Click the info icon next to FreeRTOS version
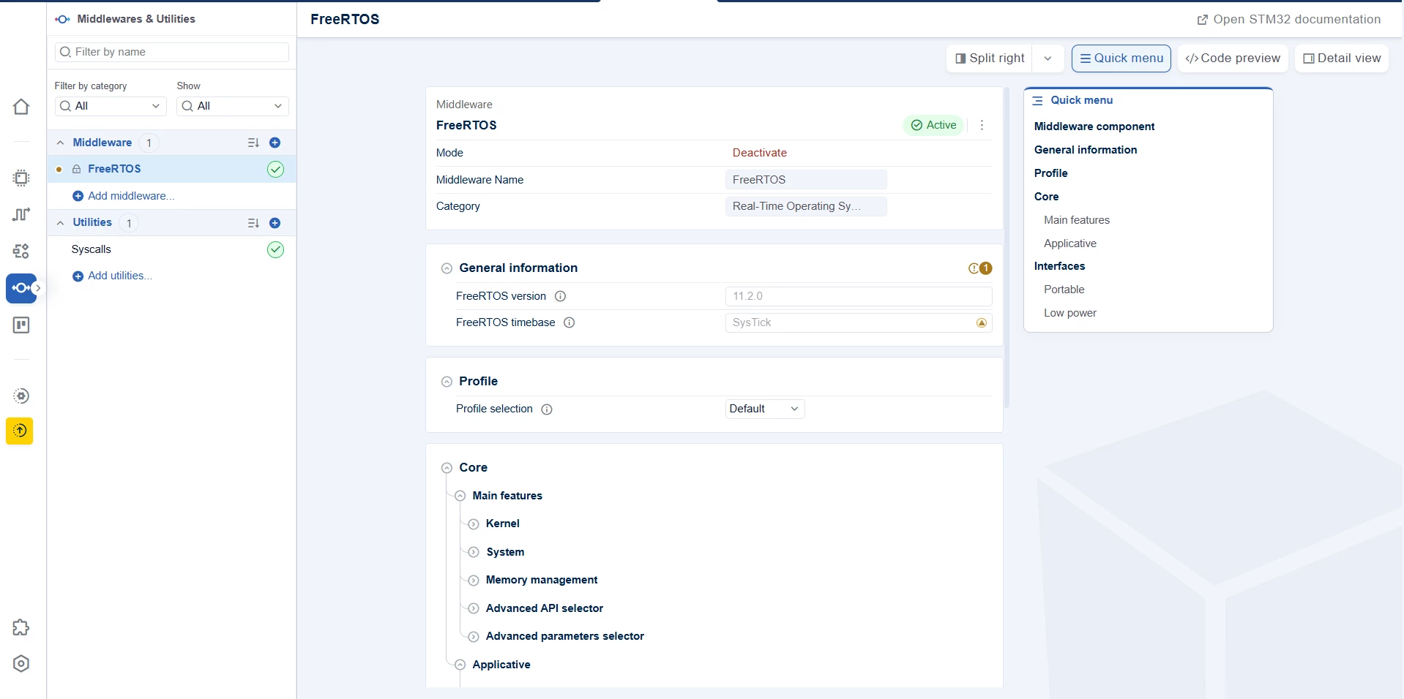The width and height of the screenshot is (1404, 699). [561, 296]
